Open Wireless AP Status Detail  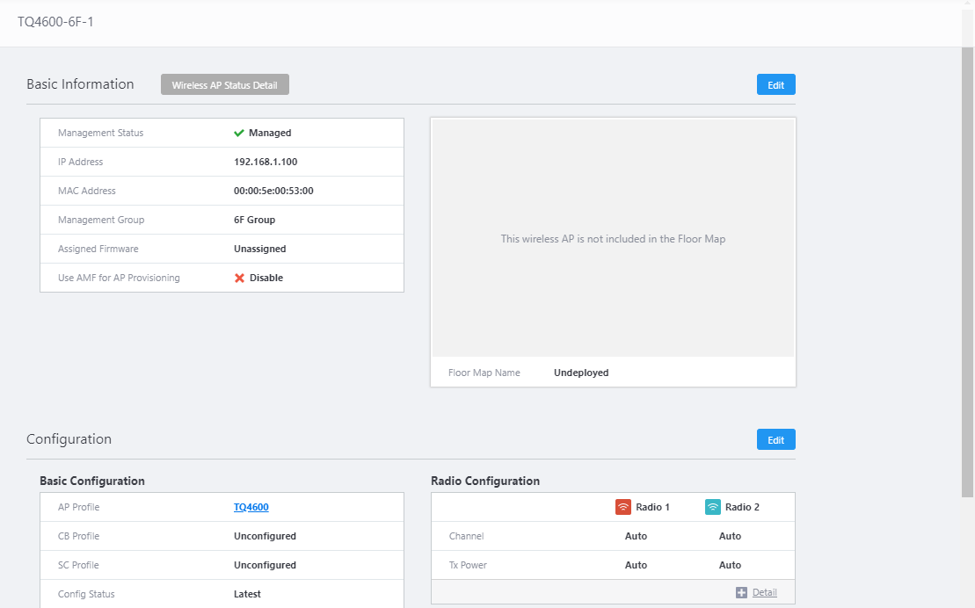point(224,84)
